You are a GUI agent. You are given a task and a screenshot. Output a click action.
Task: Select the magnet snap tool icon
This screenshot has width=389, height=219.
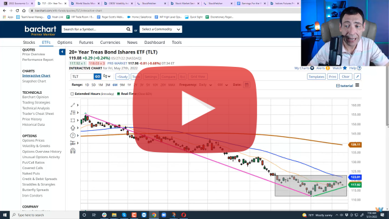pyautogui.click(x=73, y=151)
